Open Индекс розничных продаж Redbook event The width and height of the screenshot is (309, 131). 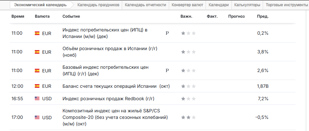108,99
